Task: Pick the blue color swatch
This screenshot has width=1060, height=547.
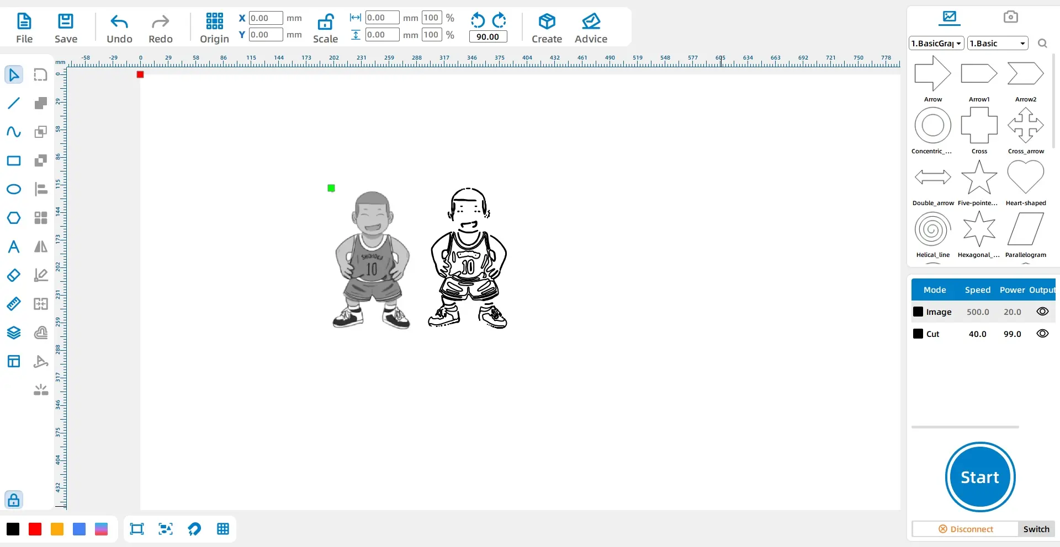Action: coord(79,529)
